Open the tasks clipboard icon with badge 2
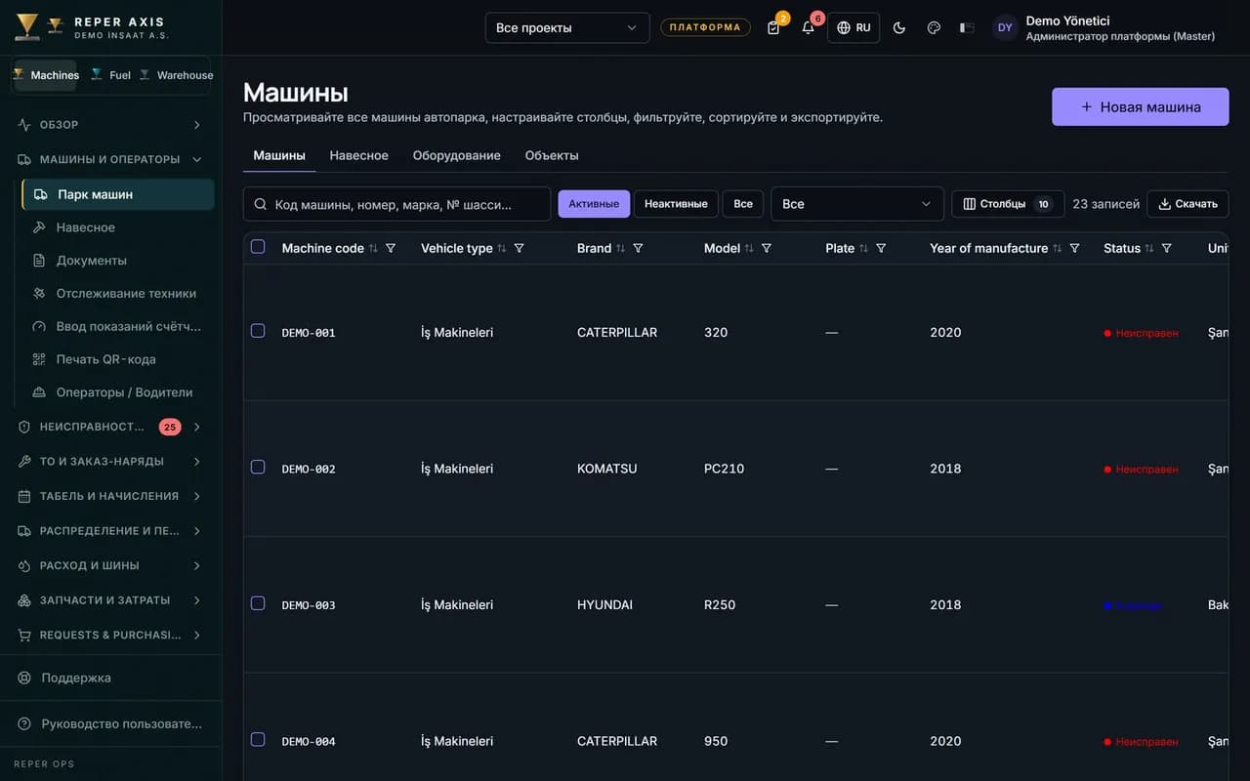Viewport: 1250px width, 781px height. tap(773, 27)
